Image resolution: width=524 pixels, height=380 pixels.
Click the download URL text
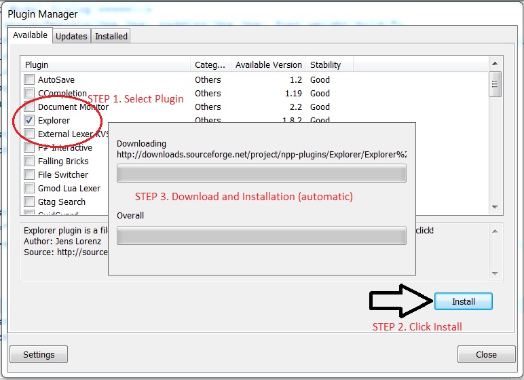click(262, 155)
